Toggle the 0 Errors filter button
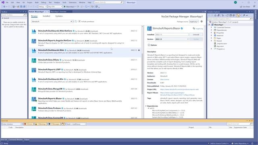 pos(29,124)
